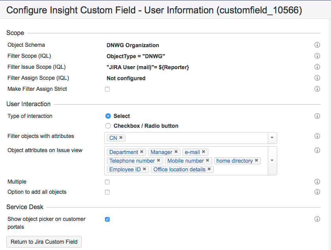
Task: Show help for Type of interaction
Action: pos(317,116)
